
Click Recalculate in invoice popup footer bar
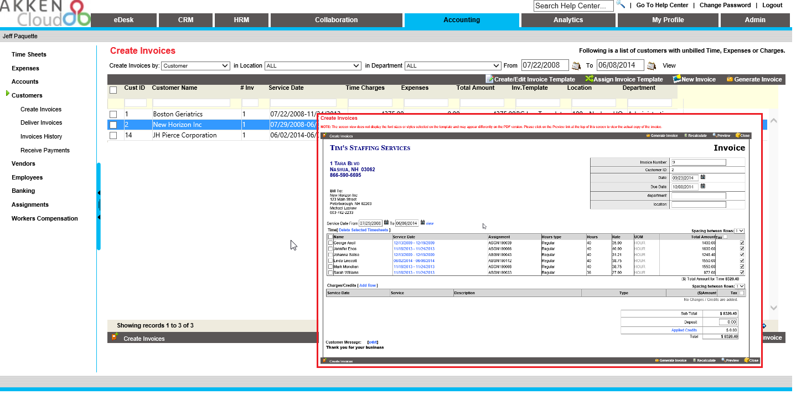click(x=705, y=360)
